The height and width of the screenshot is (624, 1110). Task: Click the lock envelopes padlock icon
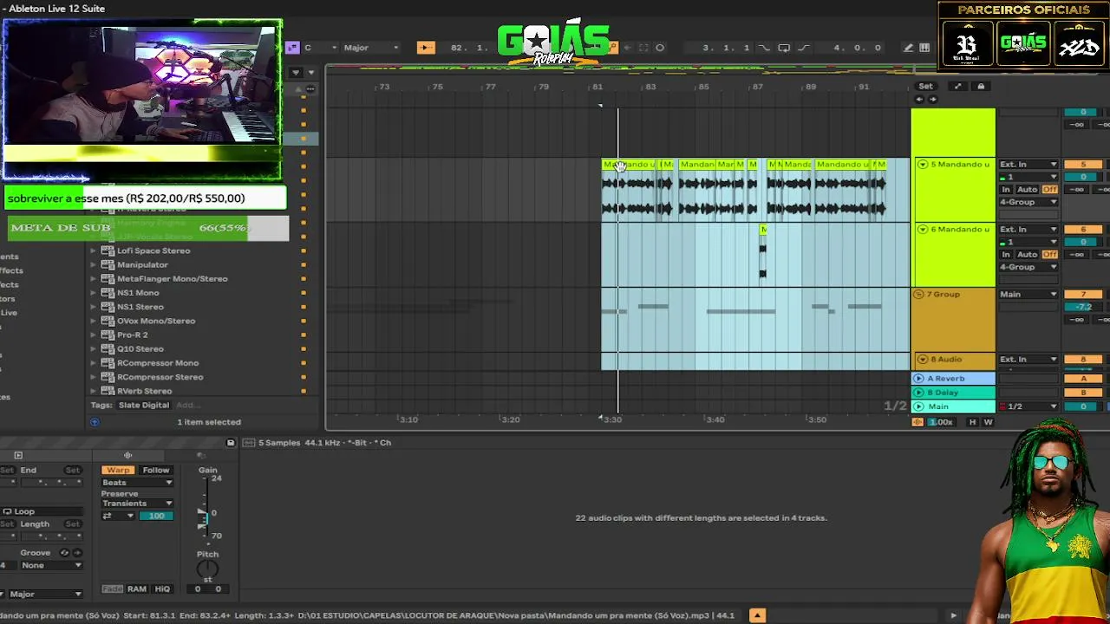(x=981, y=86)
